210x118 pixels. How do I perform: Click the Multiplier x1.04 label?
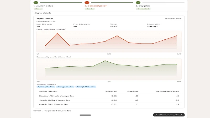tap(173, 18)
